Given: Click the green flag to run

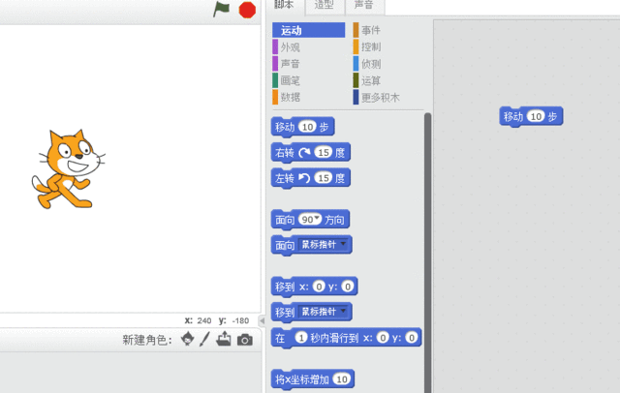Looking at the screenshot, I should point(222,9).
